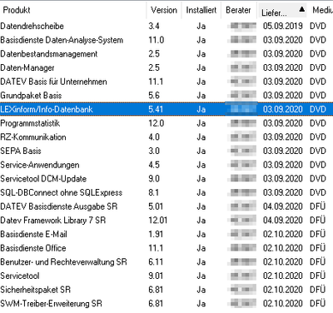The height and width of the screenshot is (313, 333).
Task: Click version 12.0 of Programmstatistik
Action: click(x=157, y=123)
